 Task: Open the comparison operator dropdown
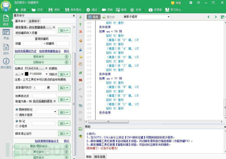[x=22, y=74]
